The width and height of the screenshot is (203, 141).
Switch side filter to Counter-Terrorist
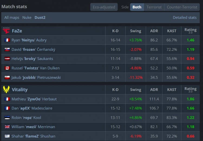pyautogui.click(x=182, y=7)
